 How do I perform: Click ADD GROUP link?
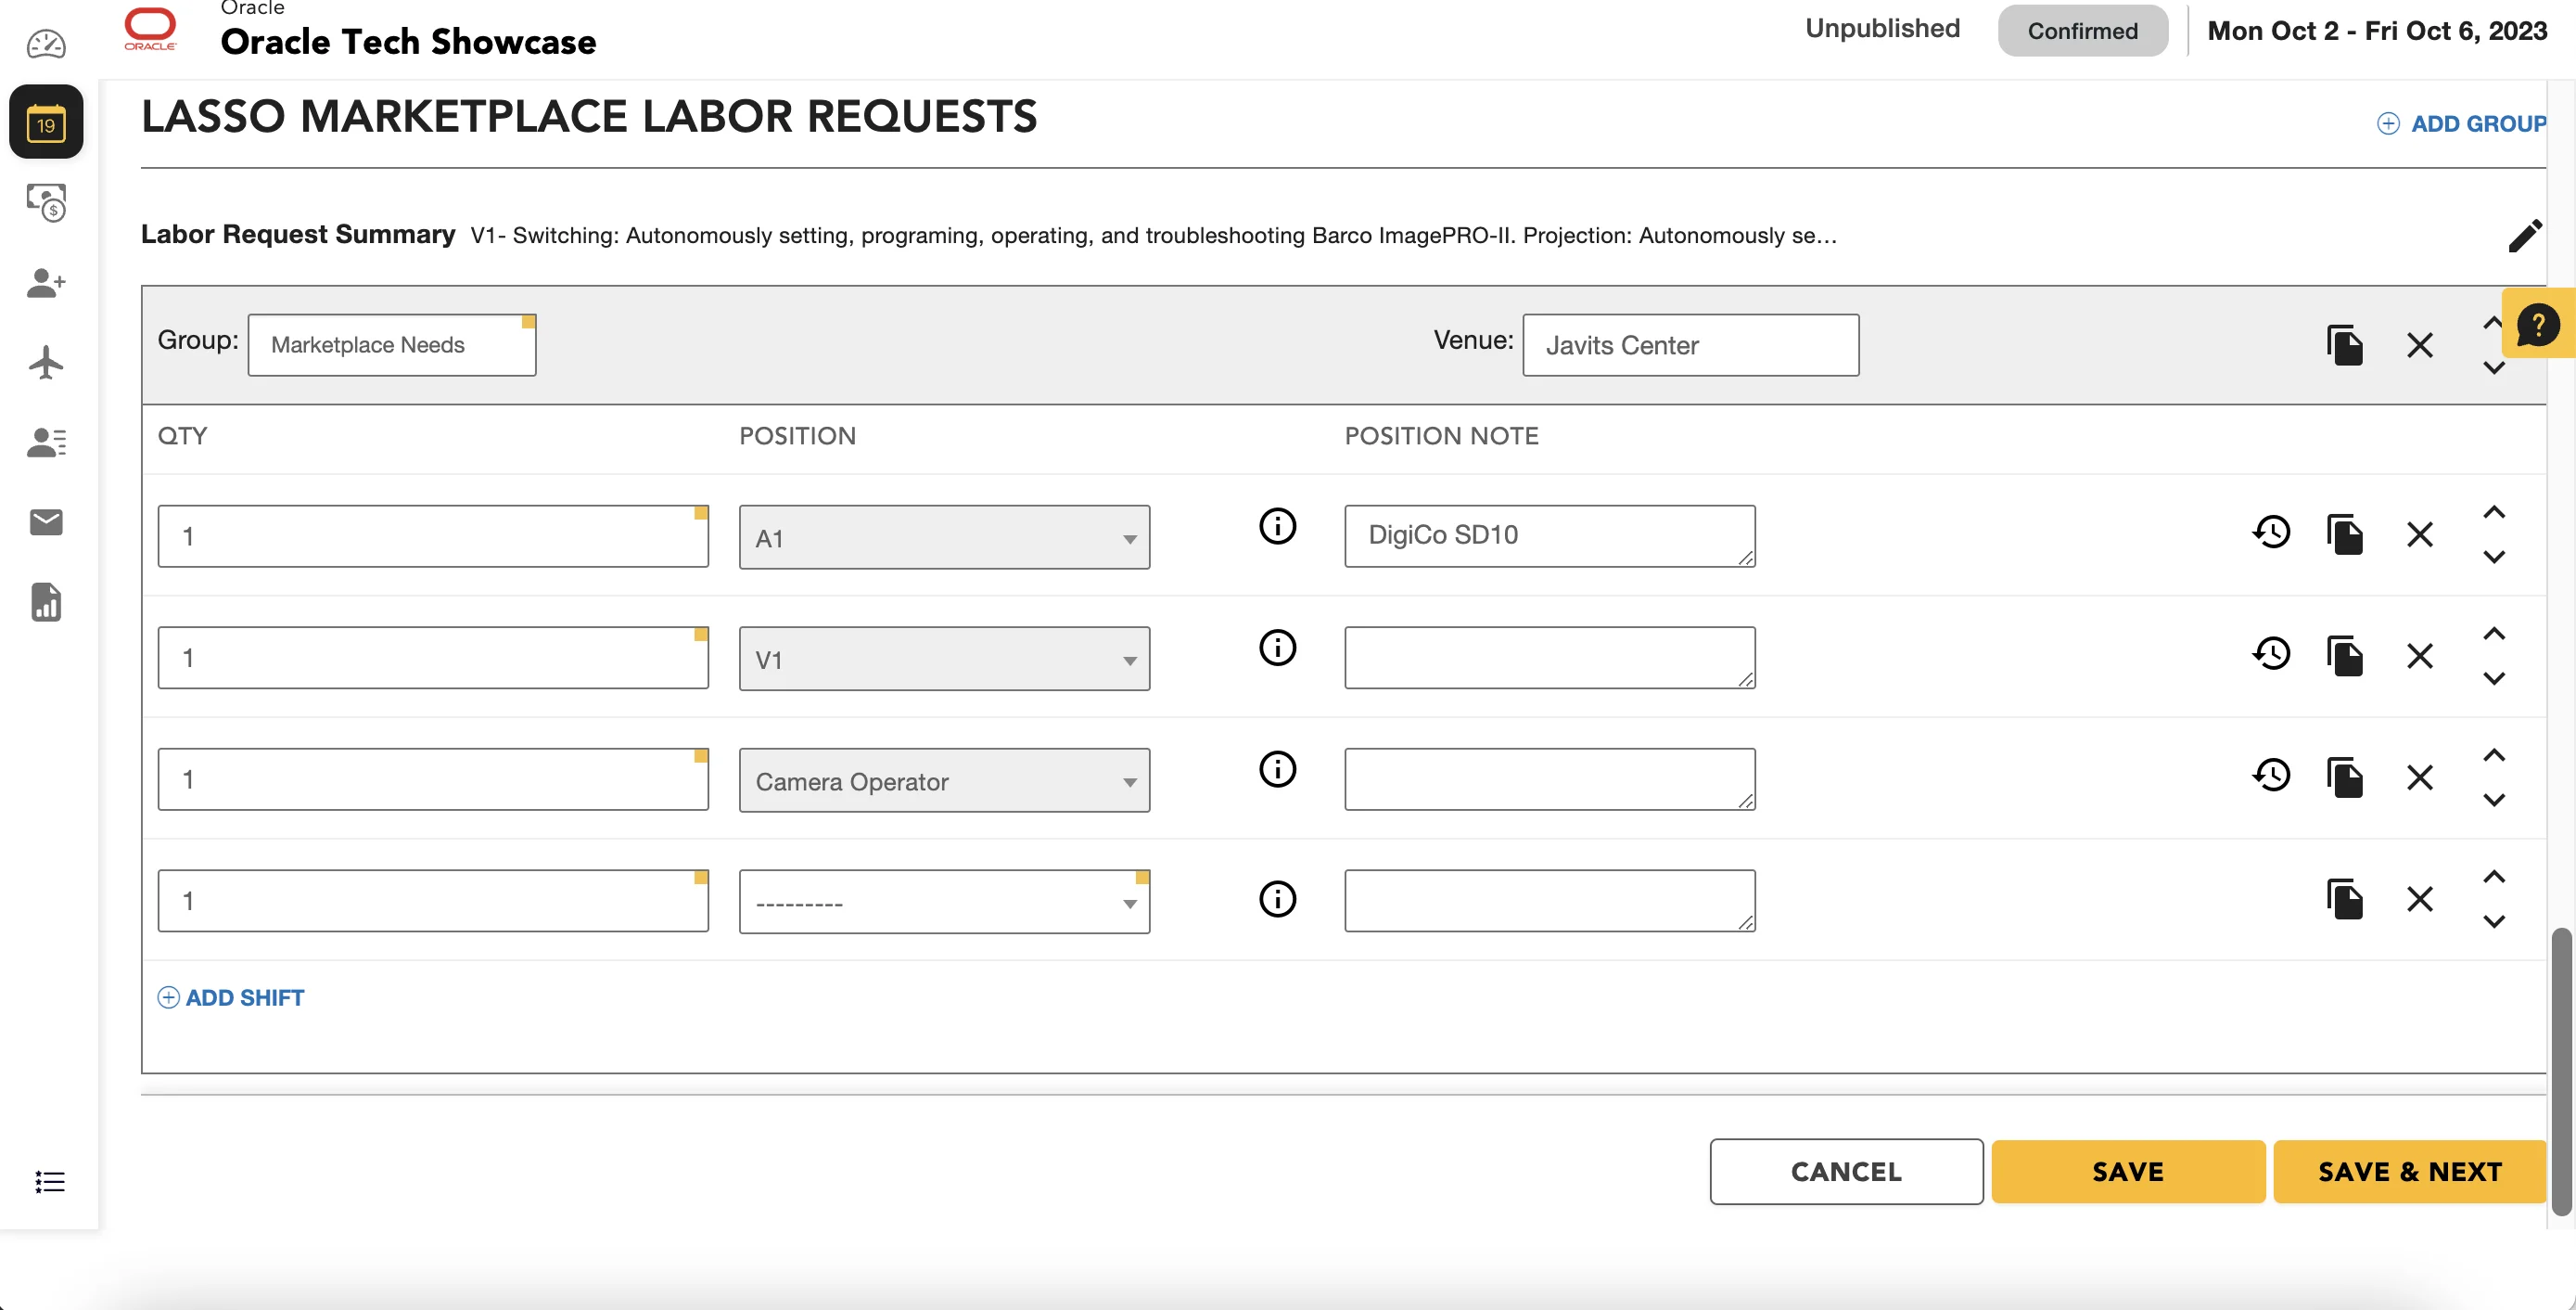point(2461,124)
